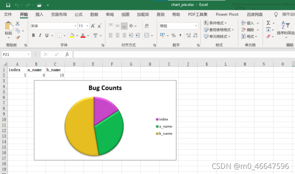Switch to the 插入 Insert tab
295x174 pixels.
(x=39, y=14)
